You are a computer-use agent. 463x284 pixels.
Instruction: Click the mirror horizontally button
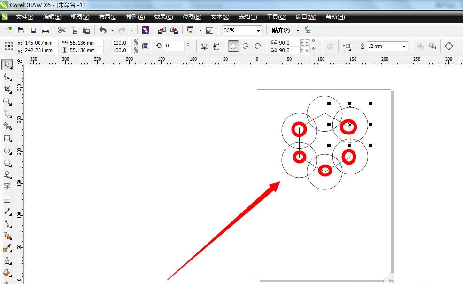tap(204, 46)
